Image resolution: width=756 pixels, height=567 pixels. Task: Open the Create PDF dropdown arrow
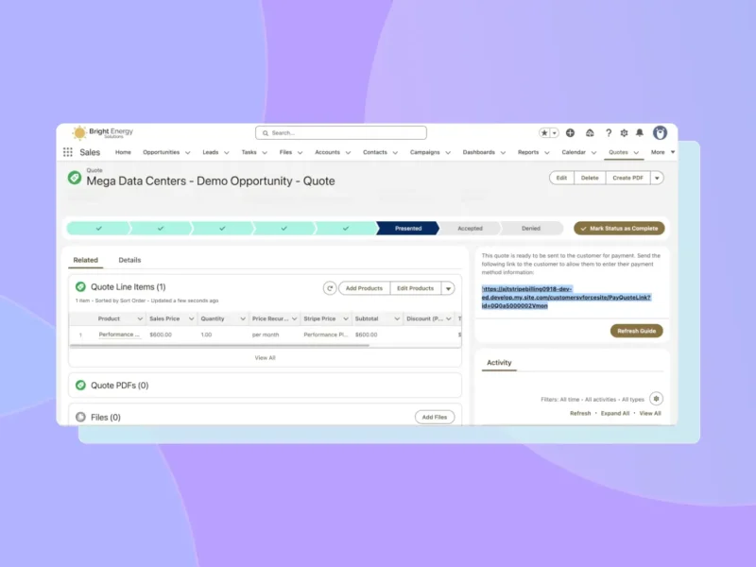[657, 177]
